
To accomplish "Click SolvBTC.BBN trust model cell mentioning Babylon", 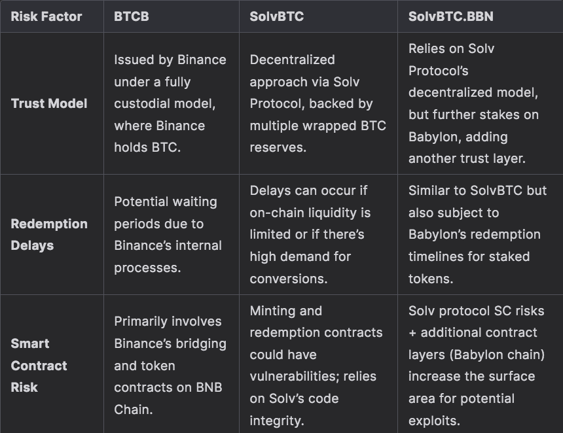I will (x=473, y=103).
